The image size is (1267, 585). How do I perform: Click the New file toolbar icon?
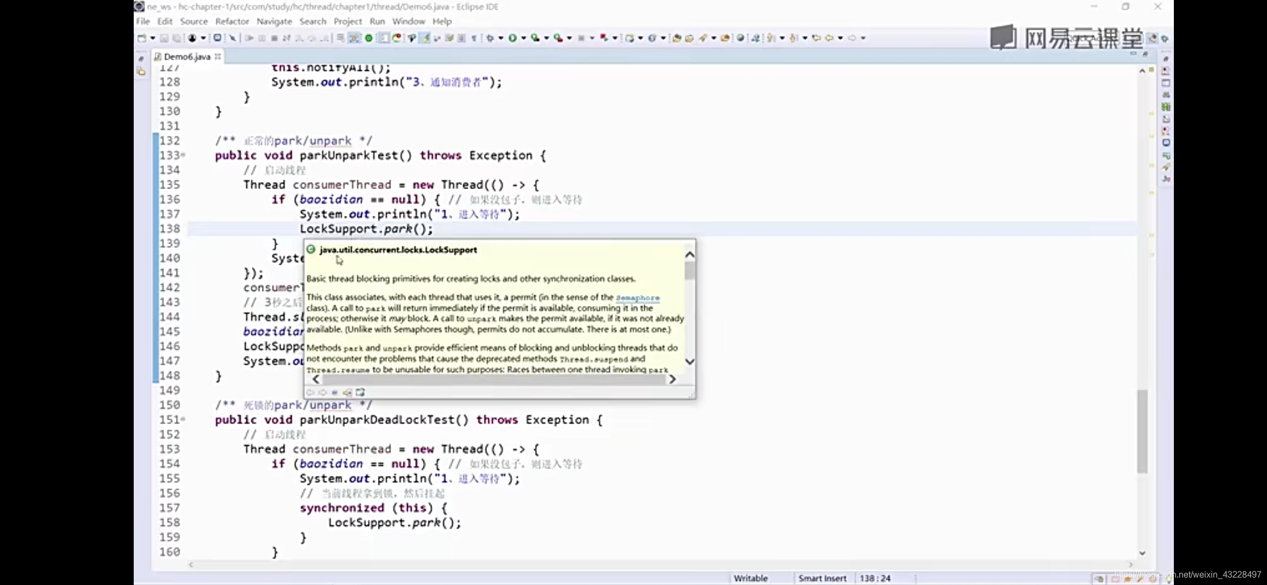[x=142, y=38]
